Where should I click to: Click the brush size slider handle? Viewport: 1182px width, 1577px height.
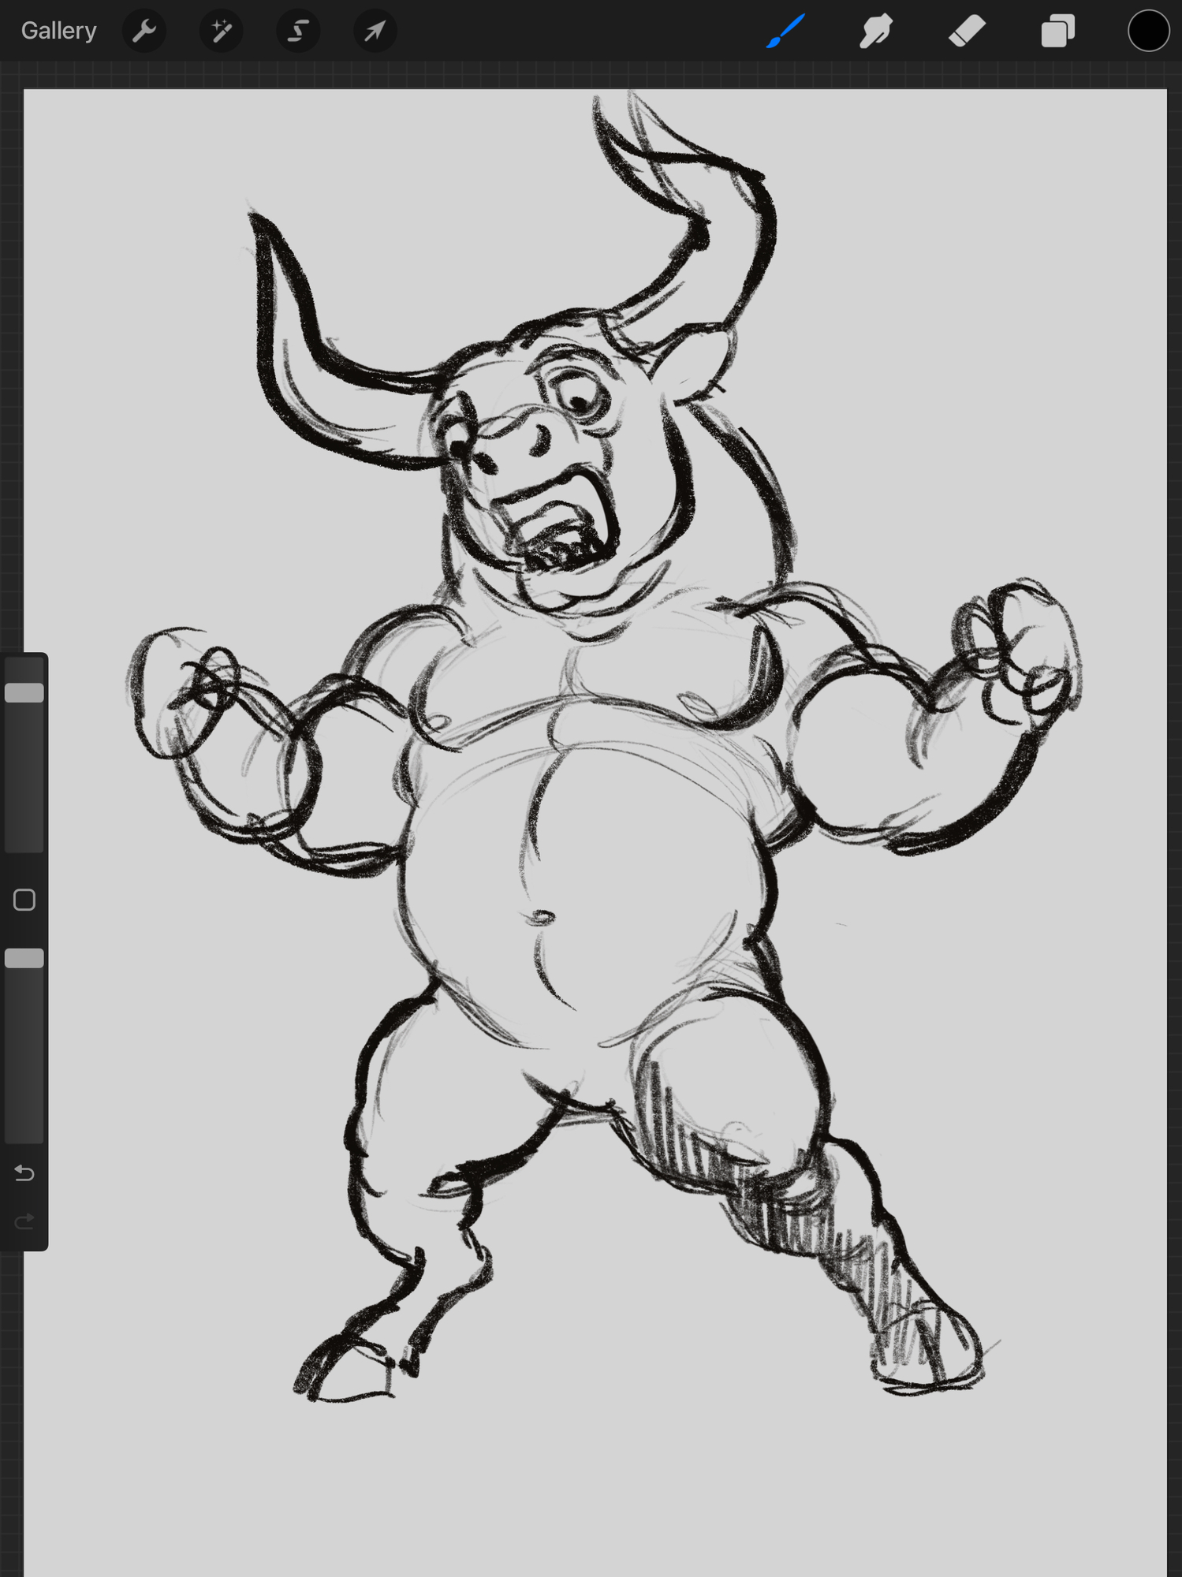[24, 692]
